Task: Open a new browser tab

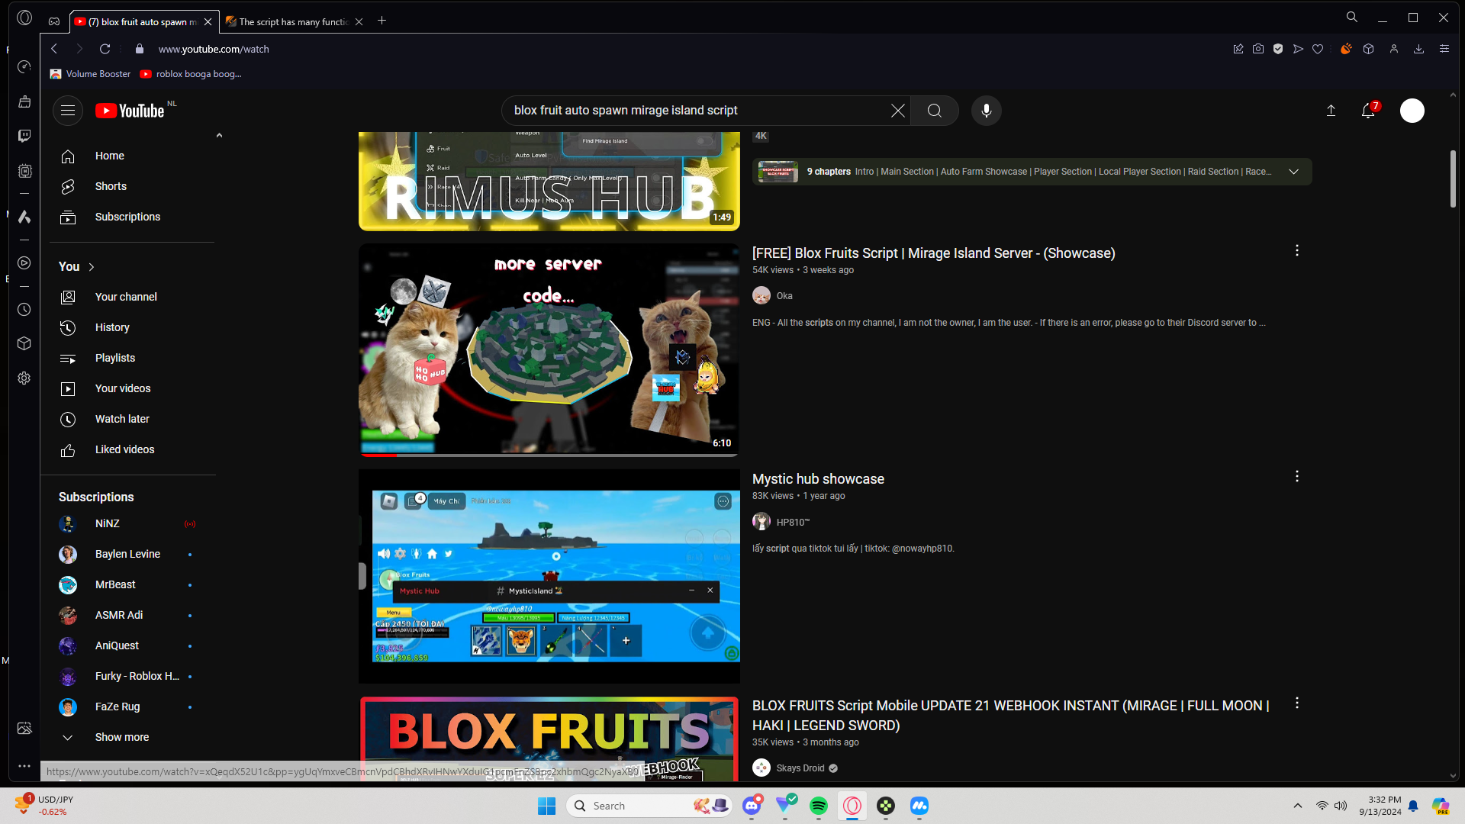Action: click(x=382, y=21)
